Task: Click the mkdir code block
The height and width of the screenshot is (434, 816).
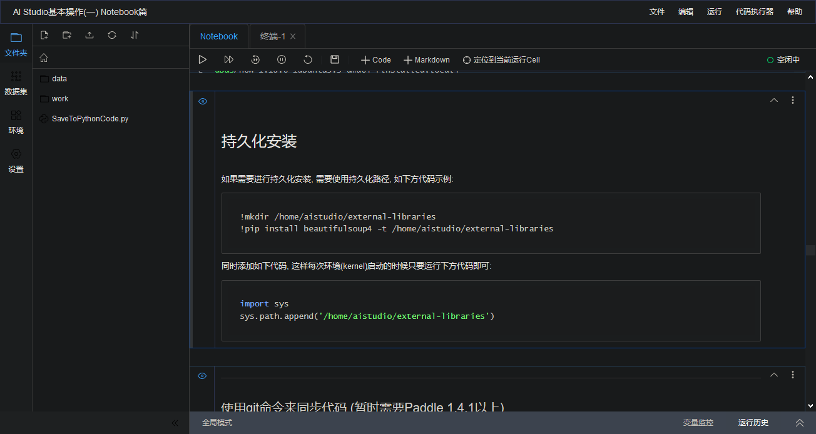Action: pyautogui.click(x=491, y=223)
